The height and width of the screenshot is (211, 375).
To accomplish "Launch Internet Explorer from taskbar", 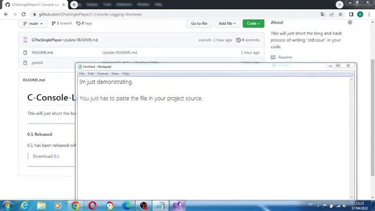I will tap(24, 206).
